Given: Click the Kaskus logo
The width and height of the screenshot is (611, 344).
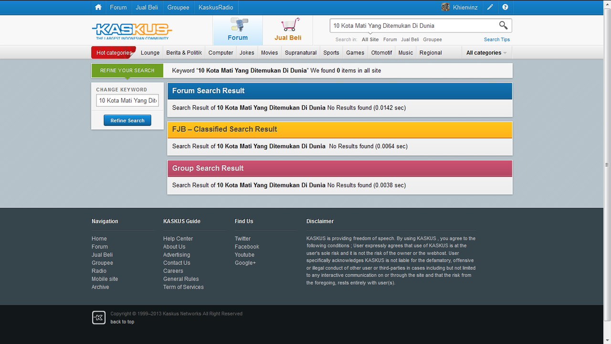Looking at the screenshot, I should click(x=132, y=32).
